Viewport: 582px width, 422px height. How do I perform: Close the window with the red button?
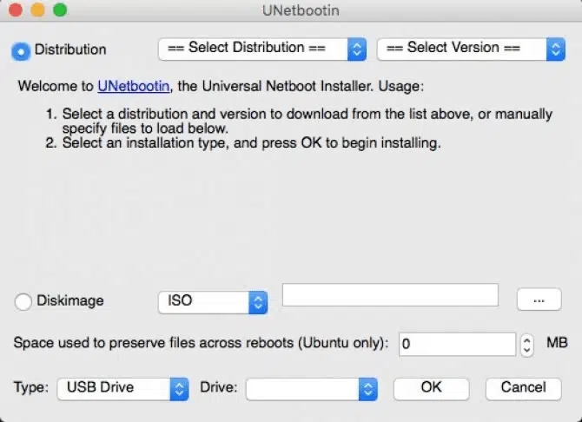tap(15, 11)
